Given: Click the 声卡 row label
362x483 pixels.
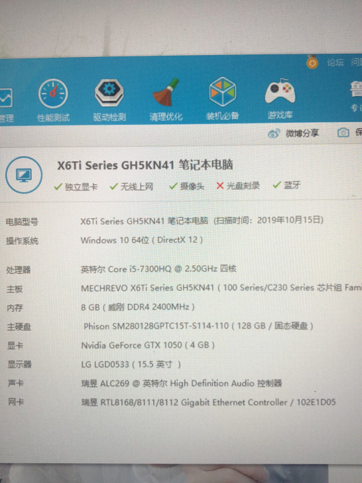Looking at the screenshot, I should coord(16,383).
